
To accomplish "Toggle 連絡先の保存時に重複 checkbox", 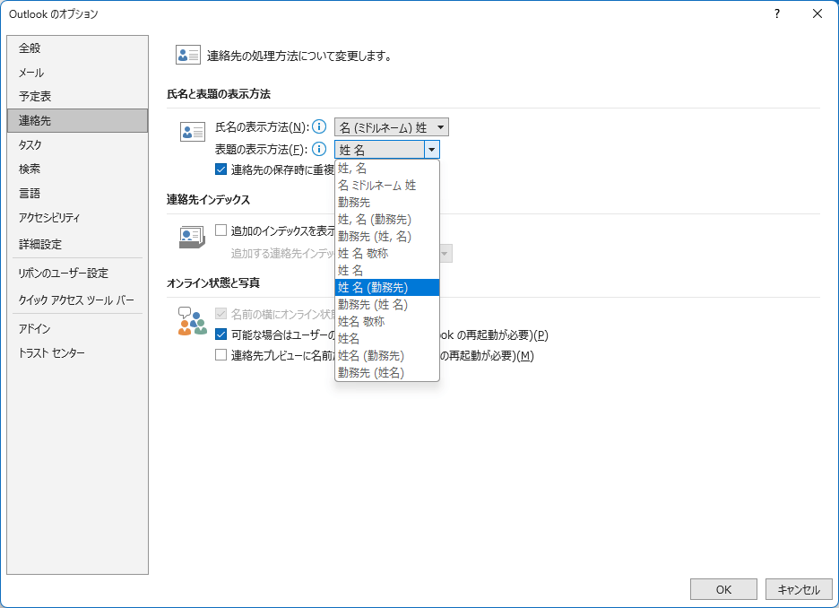I will [x=221, y=169].
